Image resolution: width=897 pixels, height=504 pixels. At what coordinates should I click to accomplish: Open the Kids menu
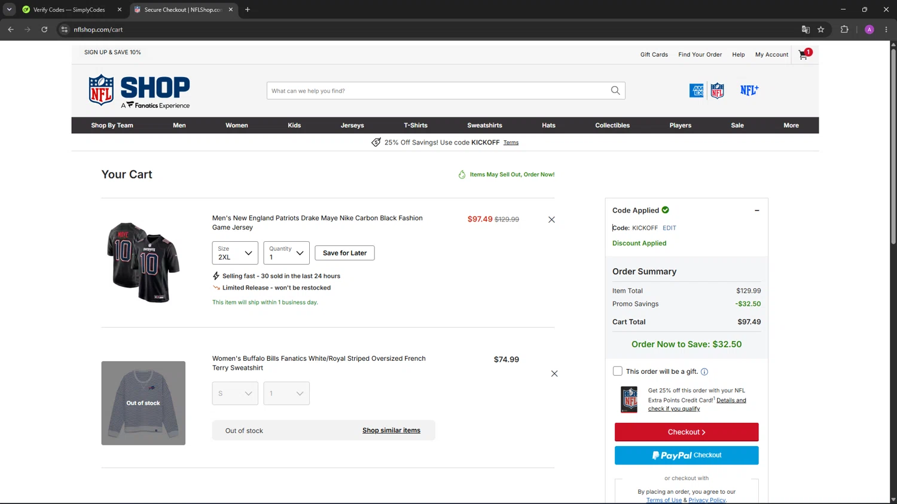pos(294,125)
